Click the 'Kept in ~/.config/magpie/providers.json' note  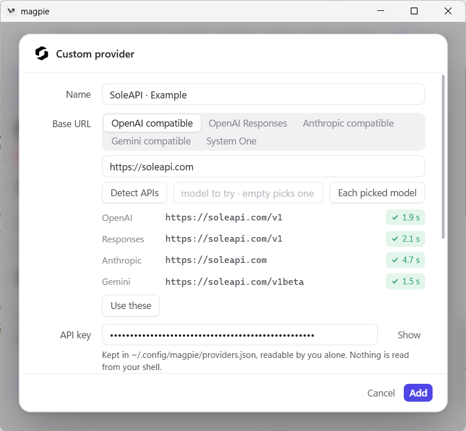click(255, 361)
